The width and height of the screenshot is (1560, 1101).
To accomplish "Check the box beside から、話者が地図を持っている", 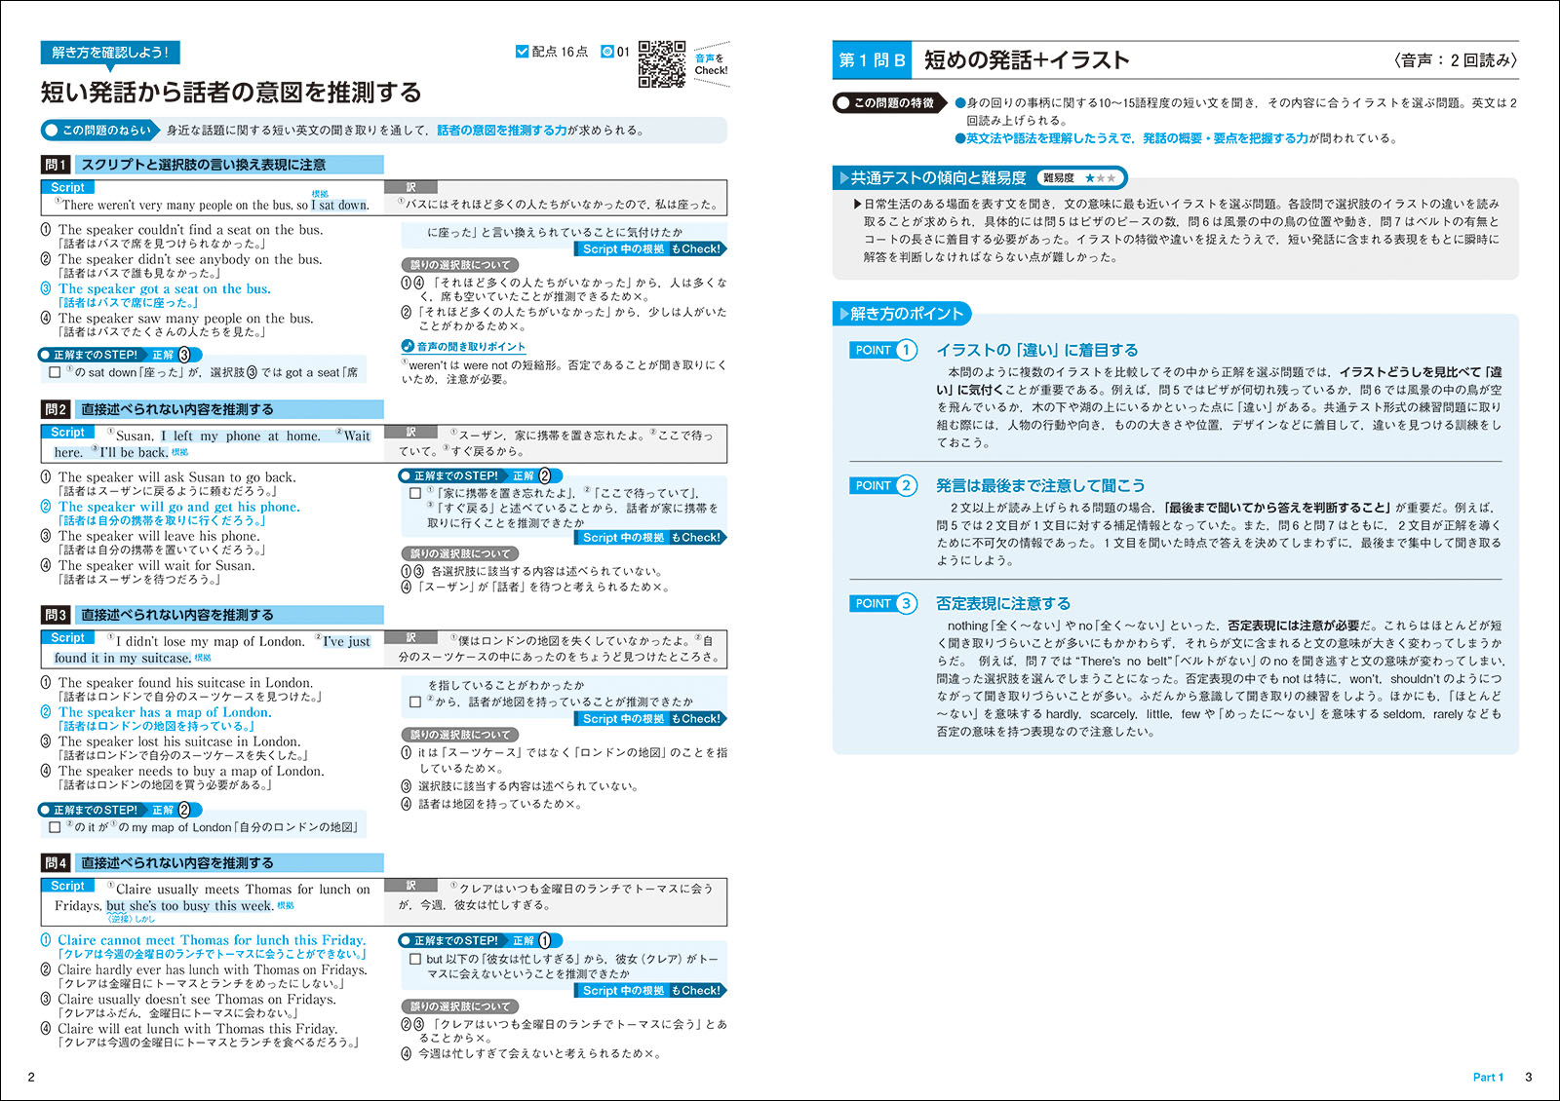I will pyautogui.click(x=415, y=702).
